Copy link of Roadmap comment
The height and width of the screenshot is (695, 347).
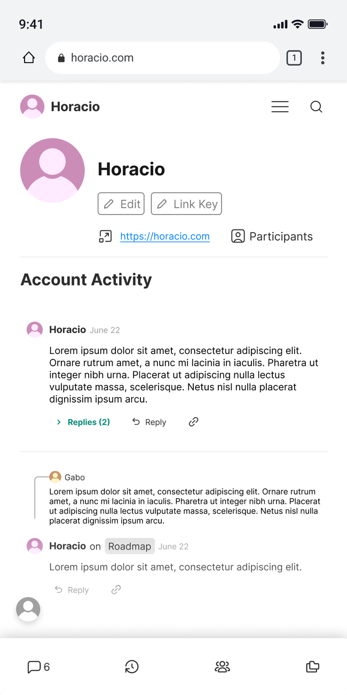116,590
